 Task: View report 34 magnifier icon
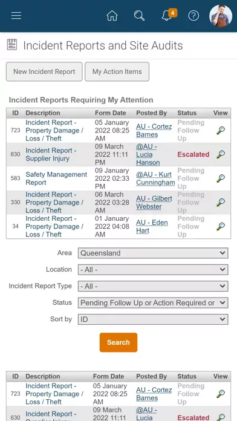click(221, 226)
